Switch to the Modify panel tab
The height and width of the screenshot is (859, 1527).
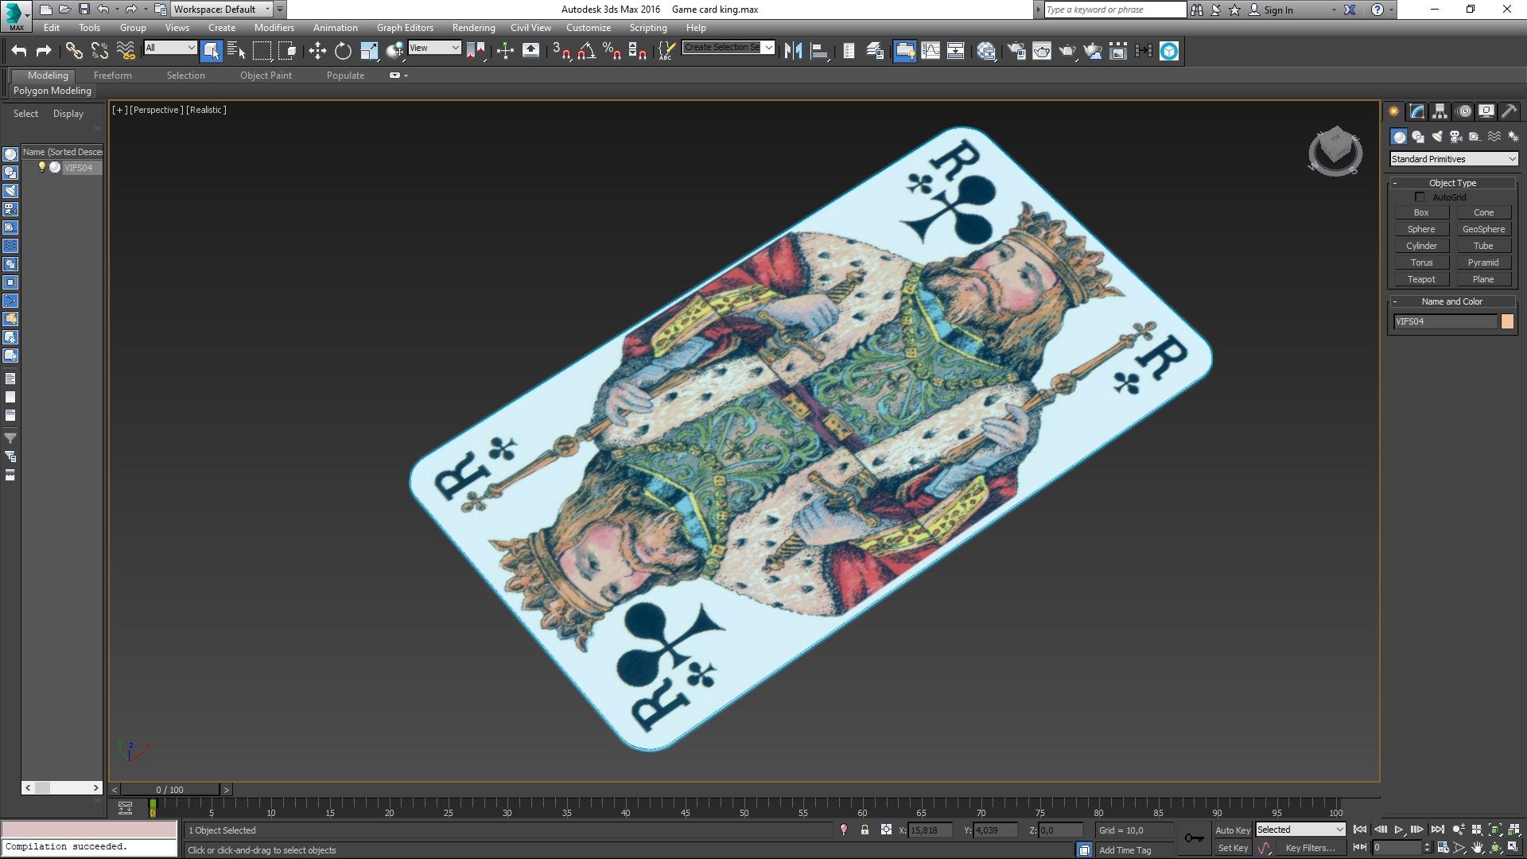point(1417,111)
